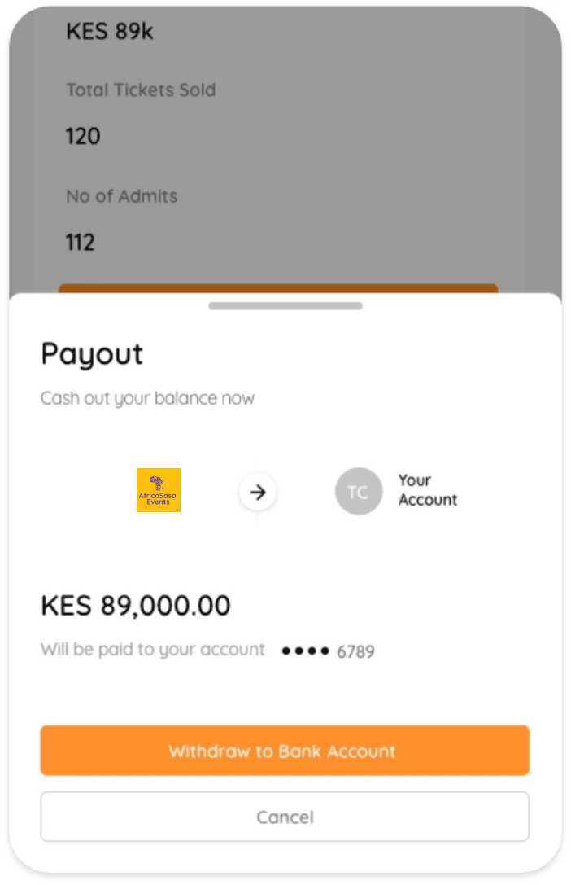Click the masked account dots before 6789

(x=306, y=651)
